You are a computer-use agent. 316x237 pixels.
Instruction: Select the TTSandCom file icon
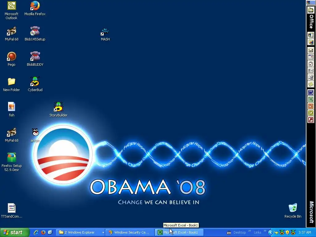click(11, 211)
